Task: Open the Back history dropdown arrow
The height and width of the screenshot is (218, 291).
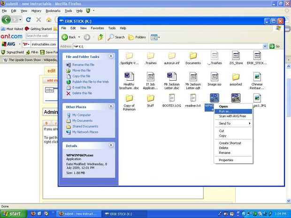Action: tap(79, 37)
